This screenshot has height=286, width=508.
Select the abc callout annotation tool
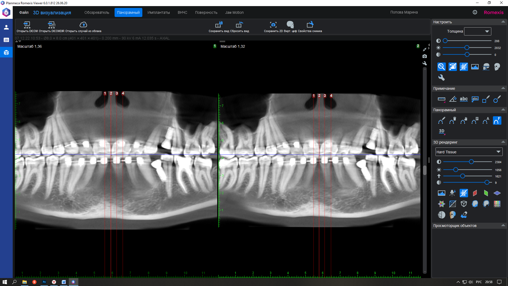[475, 99]
